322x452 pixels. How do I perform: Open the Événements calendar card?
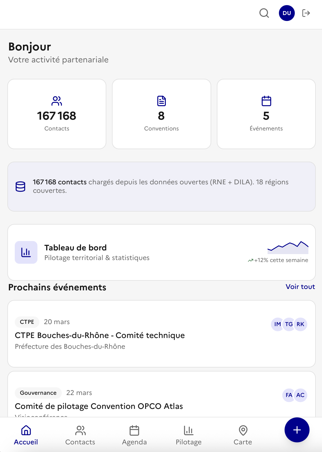click(x=266, y=114)
